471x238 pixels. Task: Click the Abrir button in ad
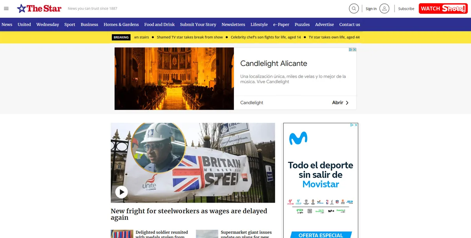(x=340, y=103)
